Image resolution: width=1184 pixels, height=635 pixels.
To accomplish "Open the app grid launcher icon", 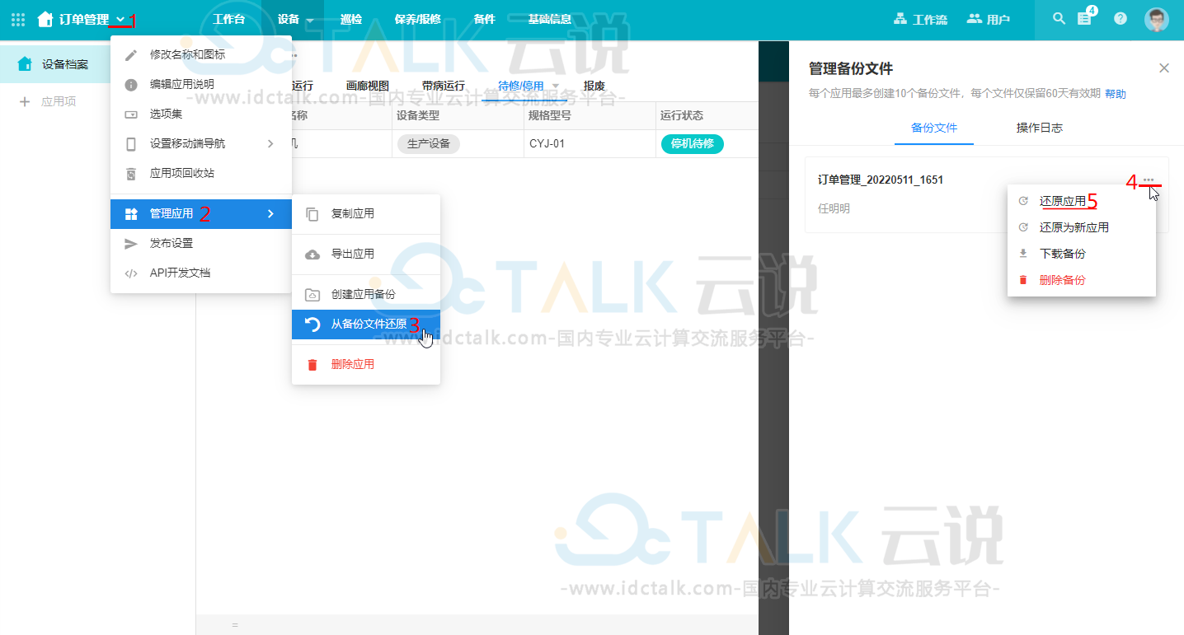I will click(18, 19).
